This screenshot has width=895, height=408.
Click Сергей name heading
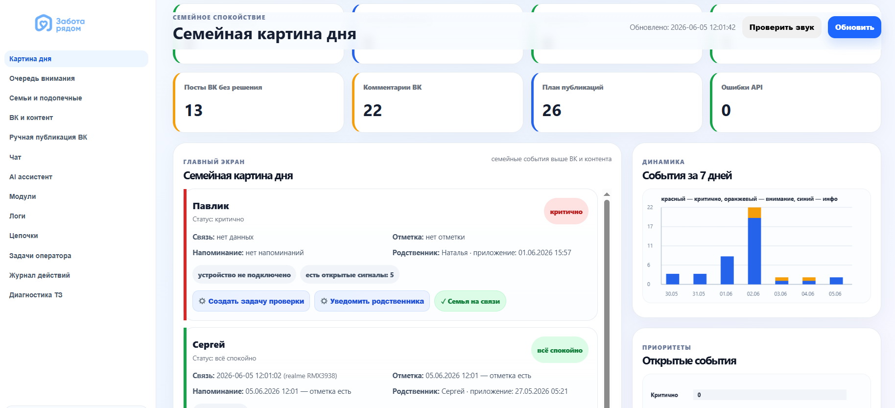[209, 345]
